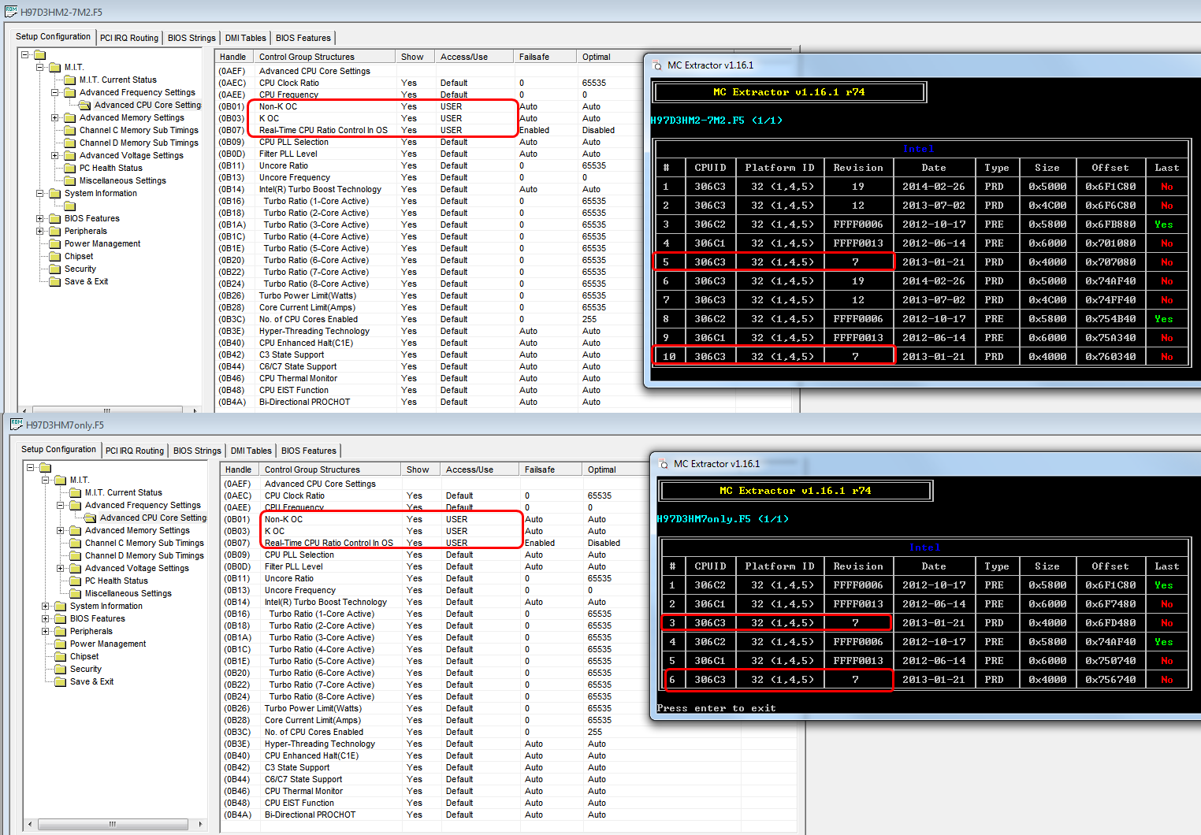Collapse the M.I.T. node in H97D3HM2-7M2.F5 tree
The image size is (1201, 835).
click(x=40, y=67)
